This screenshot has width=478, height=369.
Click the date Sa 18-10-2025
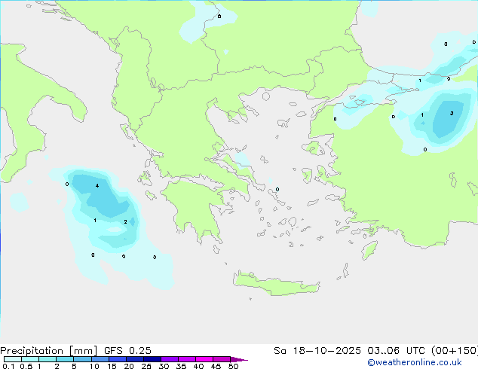coord(317,351)
